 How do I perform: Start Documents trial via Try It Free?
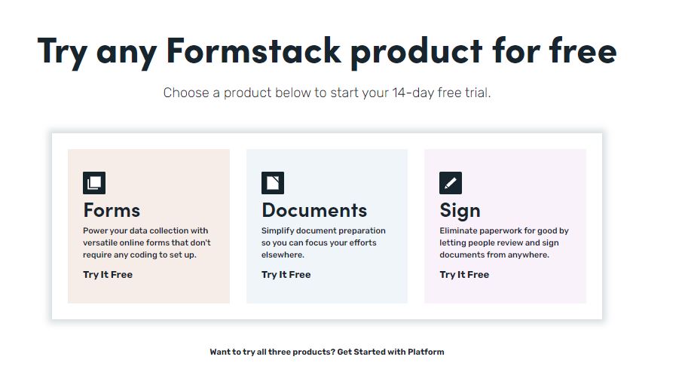pos(286,275)
